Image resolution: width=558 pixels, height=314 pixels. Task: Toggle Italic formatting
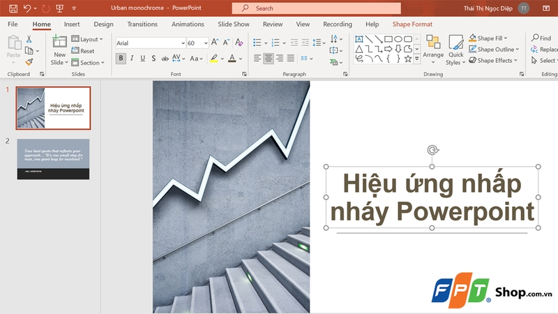pos(132,58)
